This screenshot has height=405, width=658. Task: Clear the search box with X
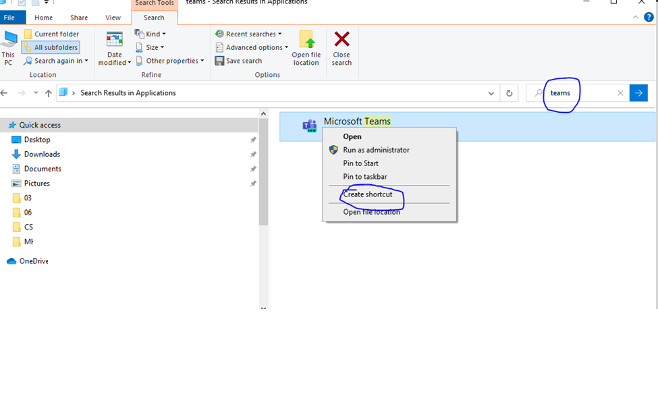pyautogui.click(x=620, y=93)
